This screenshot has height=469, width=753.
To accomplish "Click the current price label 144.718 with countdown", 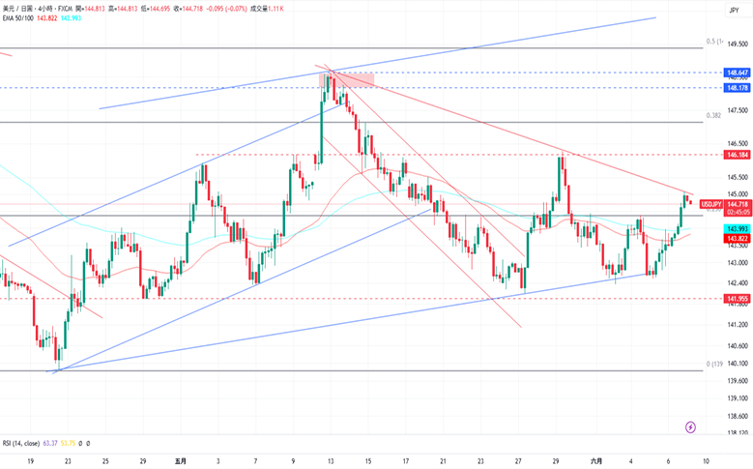I will coord(738,208).
